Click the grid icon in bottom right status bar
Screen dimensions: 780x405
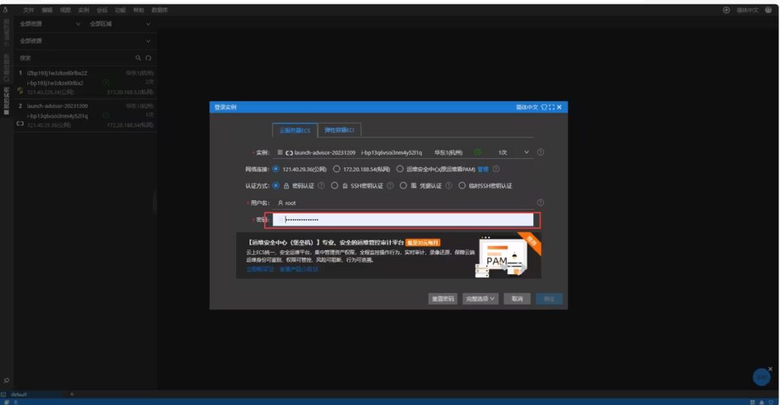coord(752,402)
